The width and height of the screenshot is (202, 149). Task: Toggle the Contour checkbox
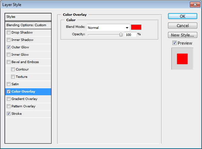pos(13,69)
